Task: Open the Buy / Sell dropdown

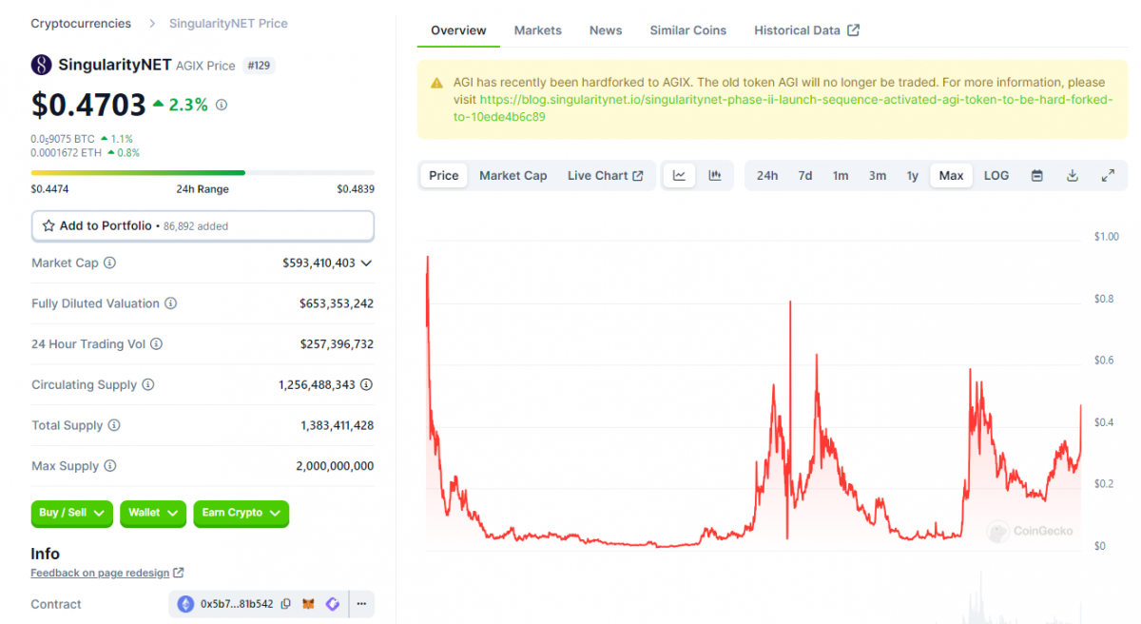Action: 71,513
